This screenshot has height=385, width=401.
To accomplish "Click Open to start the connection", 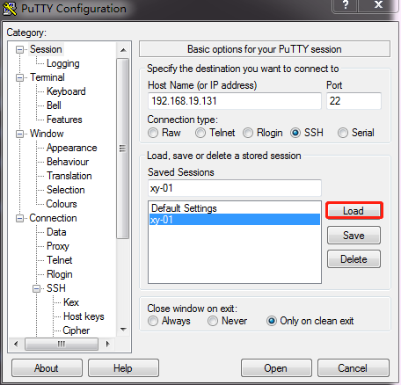I will coord(276,368).
